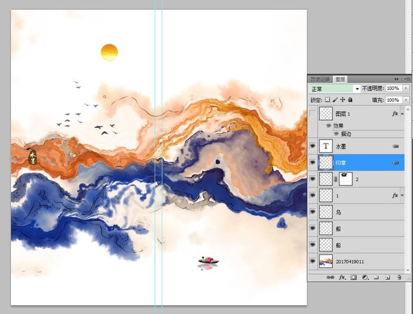The height and width of the screenshot is (314, 413).
Task: Lock all padlock icon
Action: coord(350,100)
